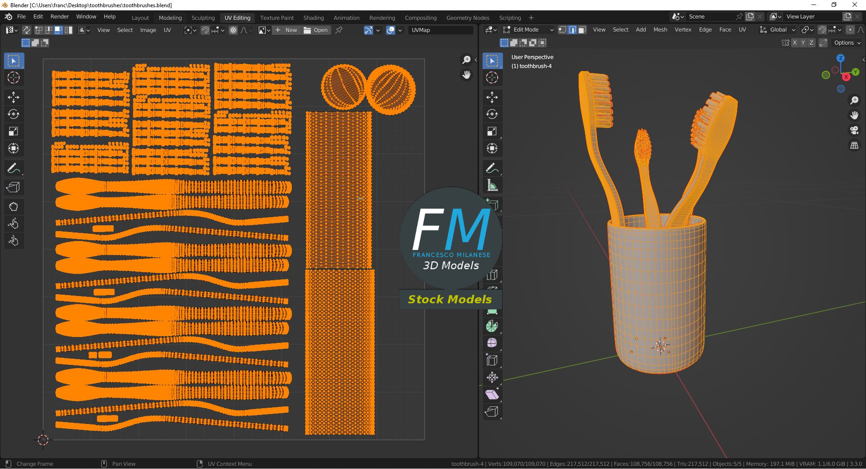
Task: Activate the Rotate tool in UV editor
Action: (14, 114)
